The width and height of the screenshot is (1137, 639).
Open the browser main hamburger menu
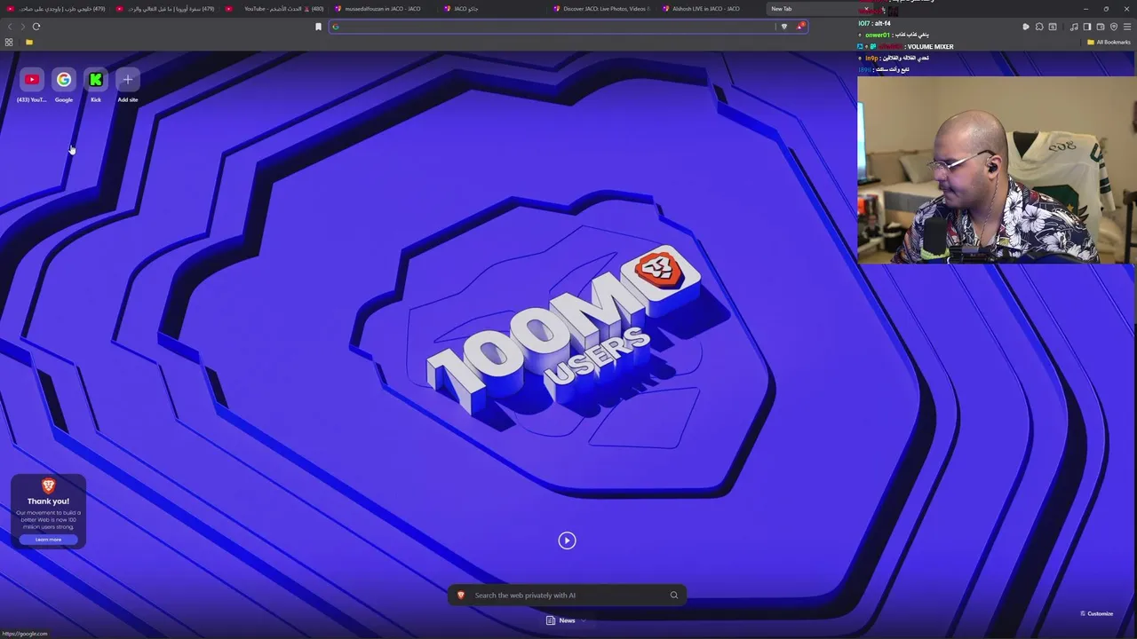1127,27
